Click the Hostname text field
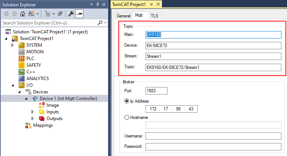The image size is (287, 156). click(x=213, y=125)
